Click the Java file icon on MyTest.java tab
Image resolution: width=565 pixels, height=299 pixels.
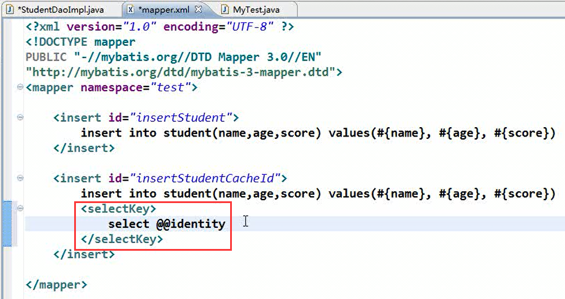coord(225,10)
